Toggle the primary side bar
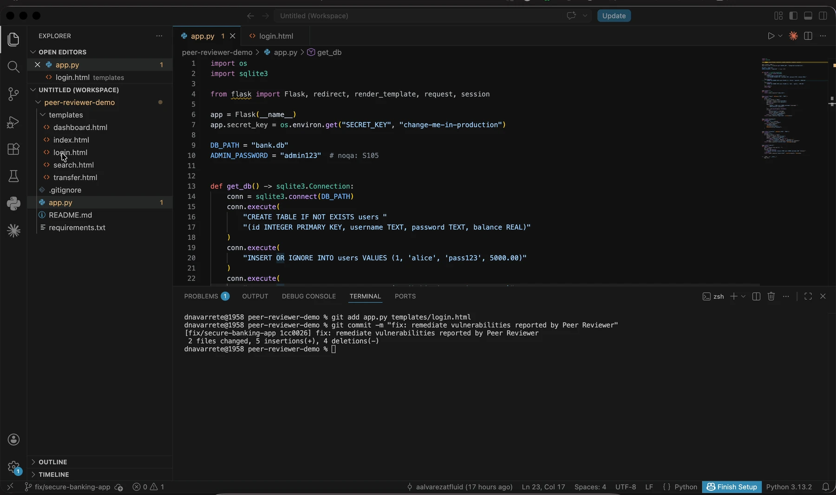836x495 pixels. click(793, 16)
